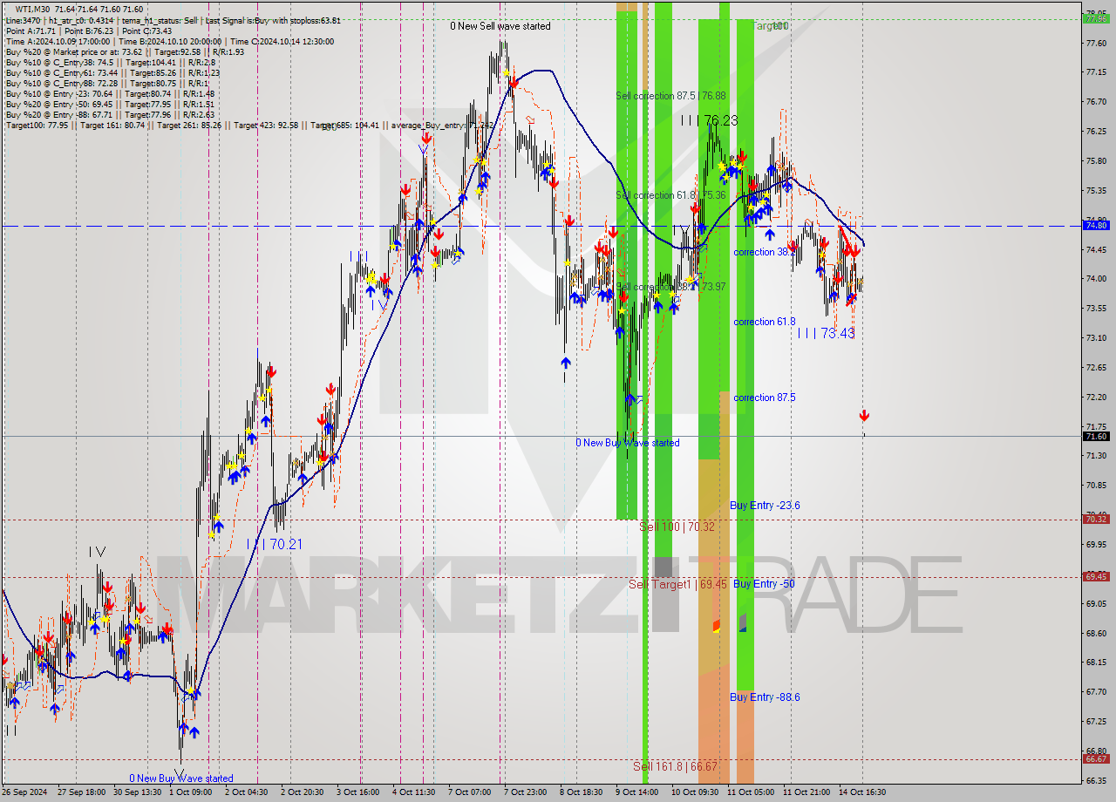Select the 'Sell 100 | 70.32' label
The width and height of the screenshot is (1116, 802).
tap(677, 527)
